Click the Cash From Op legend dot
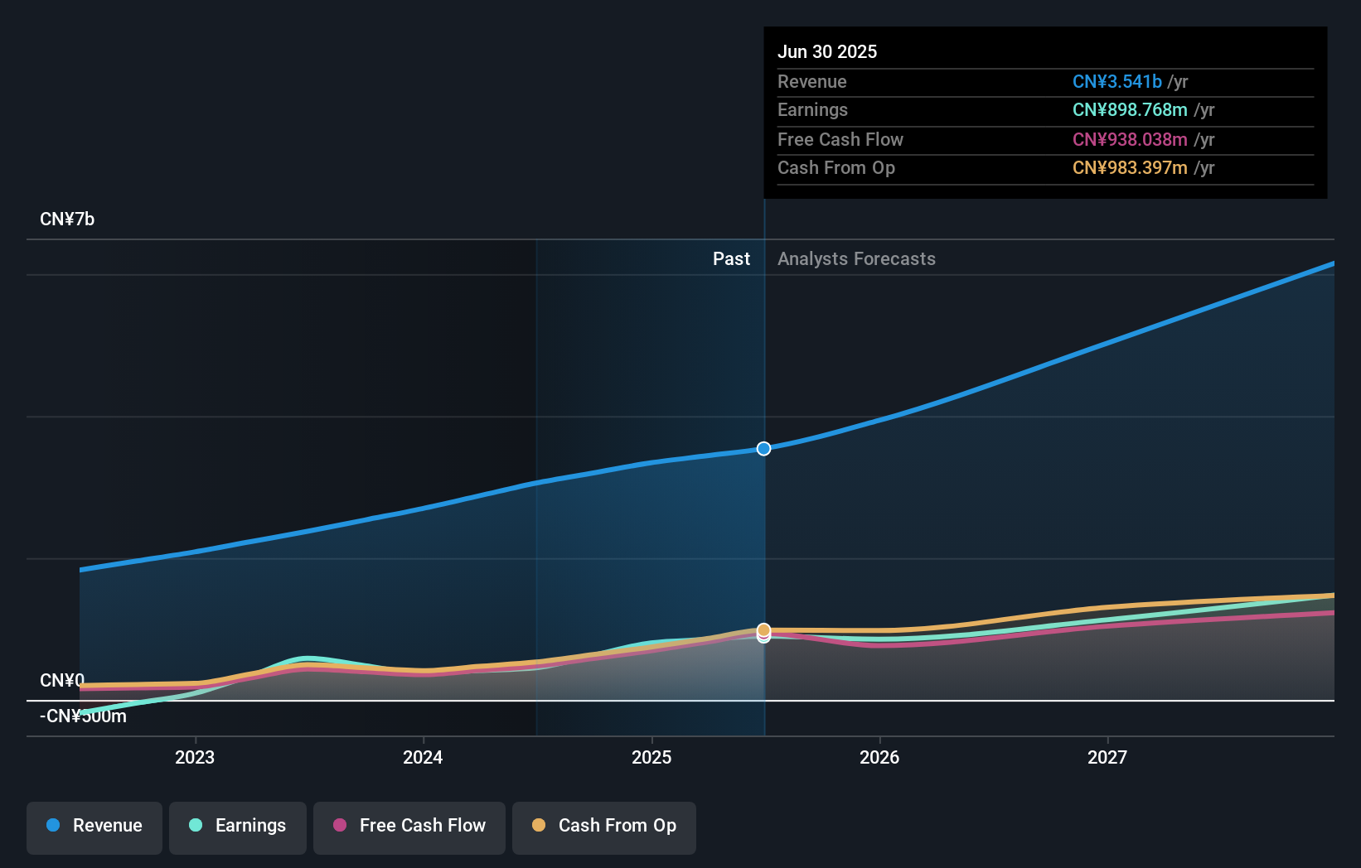The image size is (1361, 868). tap(540, 826)
